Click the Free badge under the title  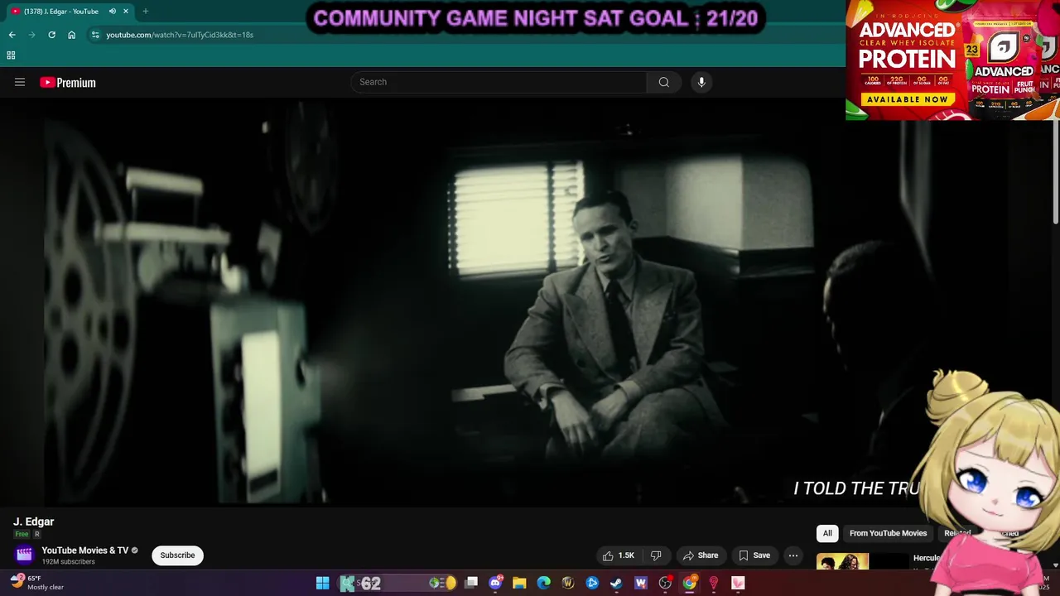[x=22, y=535]
